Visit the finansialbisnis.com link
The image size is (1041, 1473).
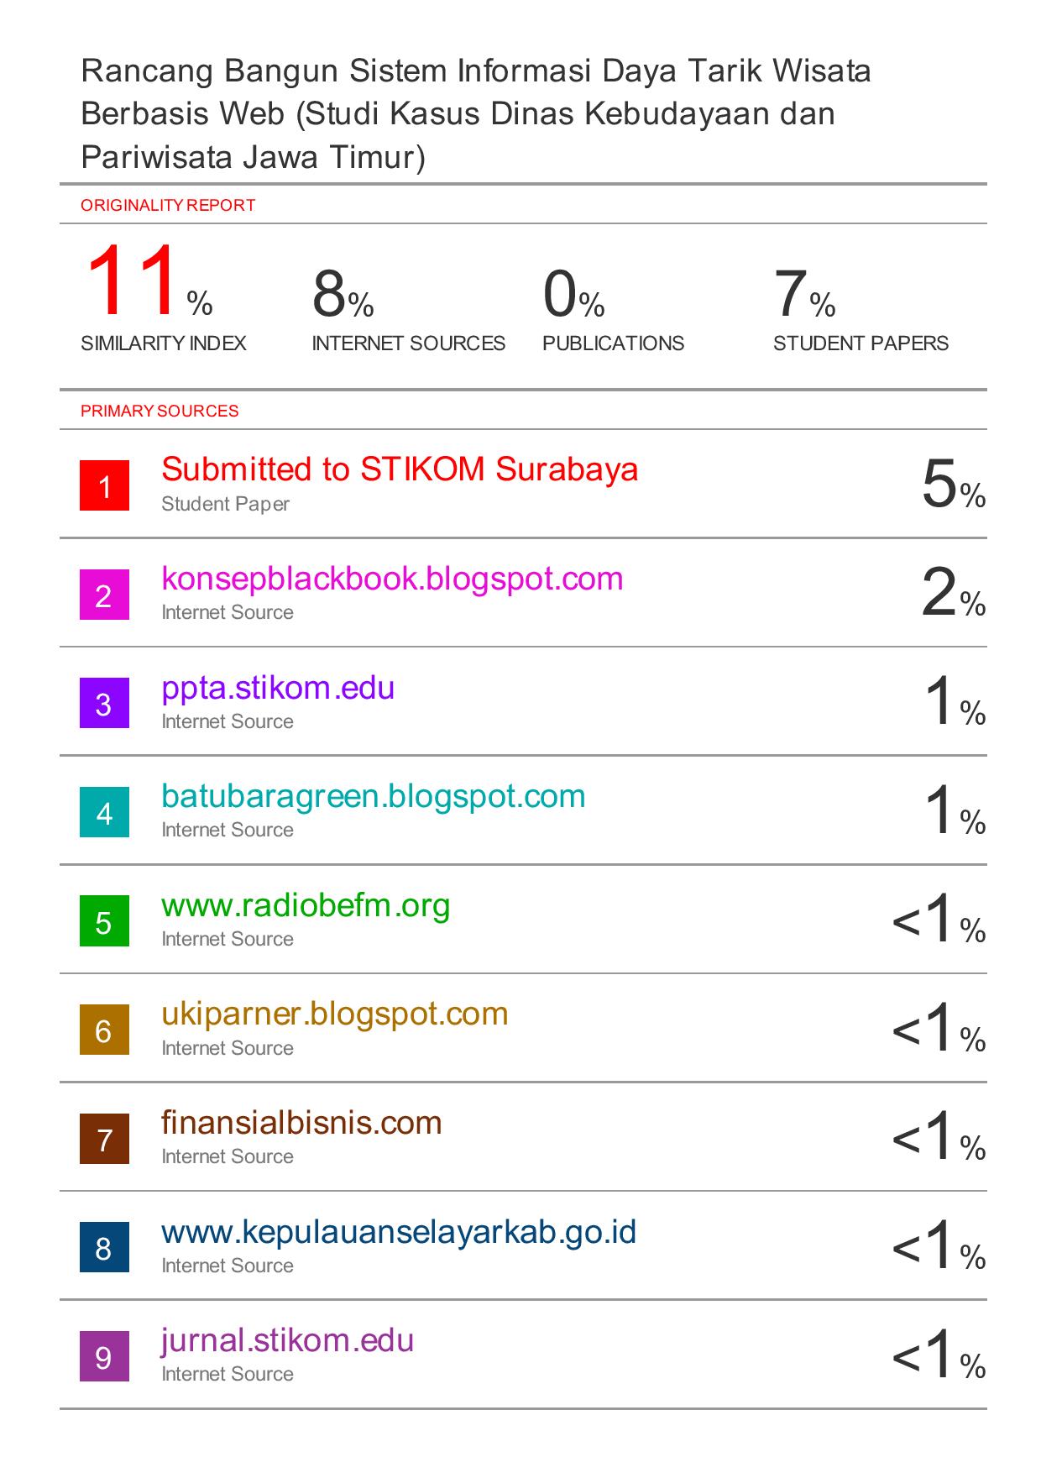pyautogui.click(x=301, y=1123)
